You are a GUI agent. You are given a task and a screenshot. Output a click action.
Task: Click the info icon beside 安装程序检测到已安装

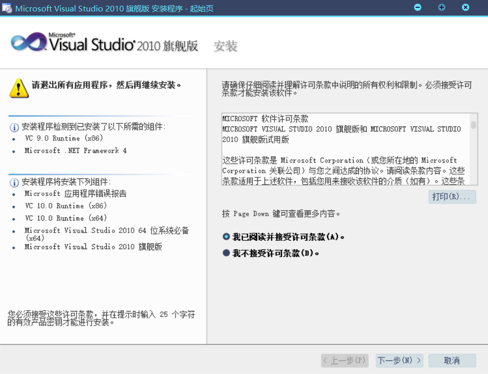pyautogui.click(x=14, y=127)
